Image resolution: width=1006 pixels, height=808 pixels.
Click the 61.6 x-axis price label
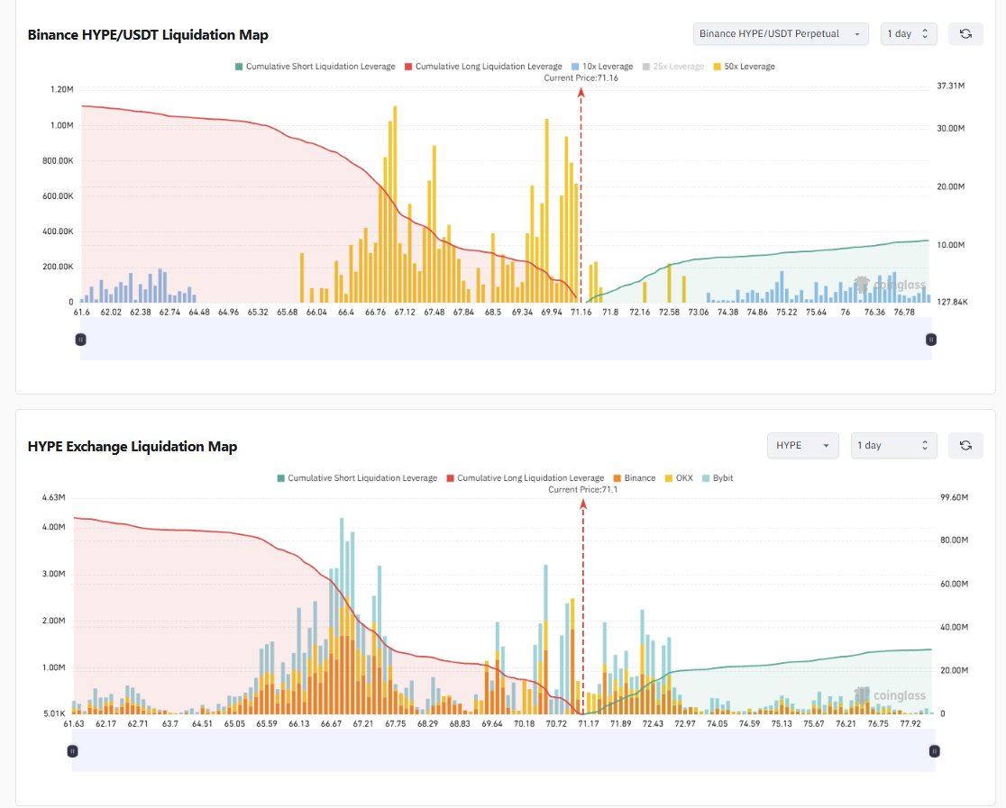pyautogui.click(x=81, y=313)
